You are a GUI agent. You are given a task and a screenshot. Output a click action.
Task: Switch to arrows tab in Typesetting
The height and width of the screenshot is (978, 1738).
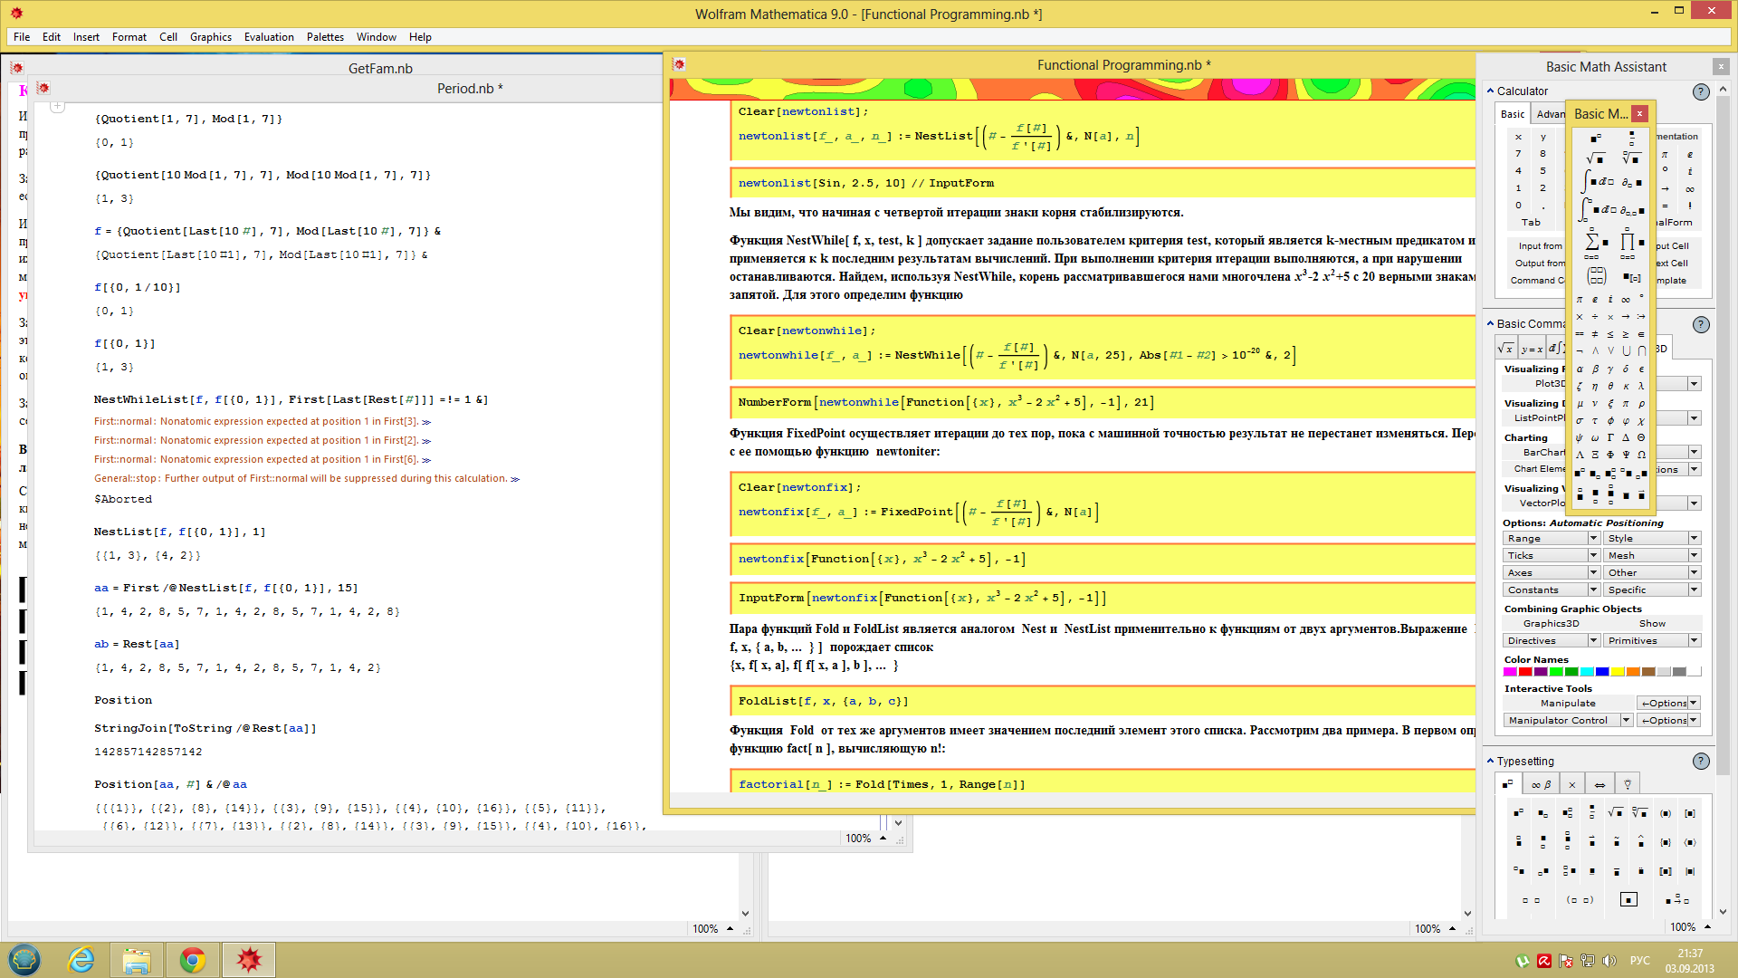click(x=1600, y=784)
